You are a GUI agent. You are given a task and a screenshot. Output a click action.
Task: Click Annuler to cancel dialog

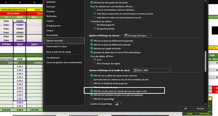(x=200, y=108)
